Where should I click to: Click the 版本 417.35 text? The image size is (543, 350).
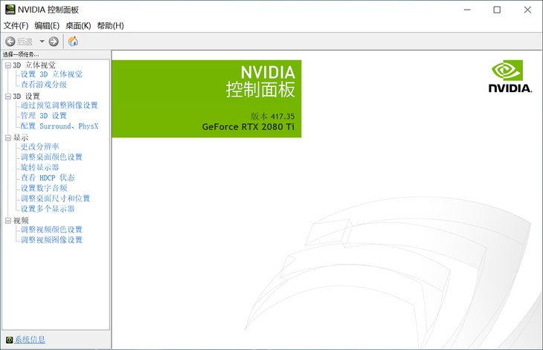pyautogui.click(x=273, y=117)
